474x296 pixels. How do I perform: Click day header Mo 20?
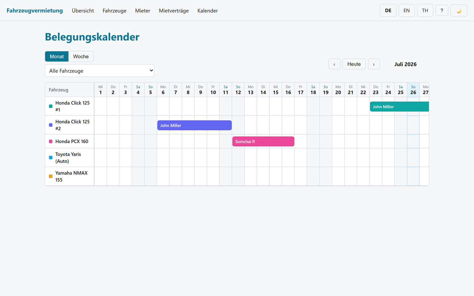[338, 90]
